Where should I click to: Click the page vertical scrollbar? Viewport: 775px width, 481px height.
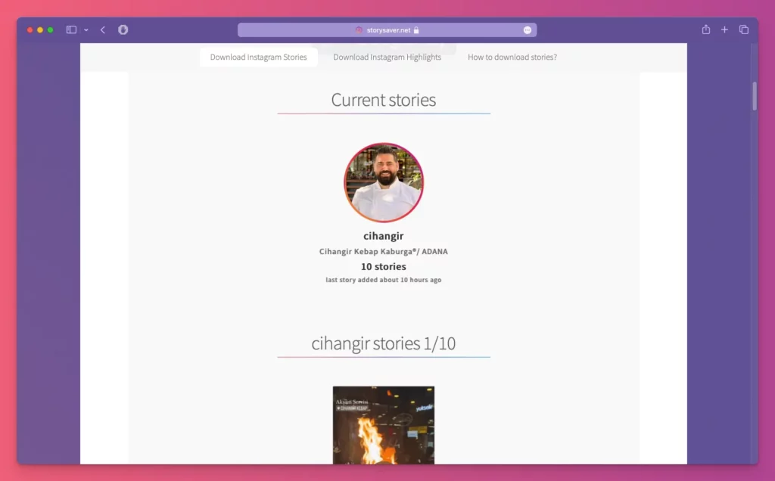pyautogui.click(x=755, y=96)
